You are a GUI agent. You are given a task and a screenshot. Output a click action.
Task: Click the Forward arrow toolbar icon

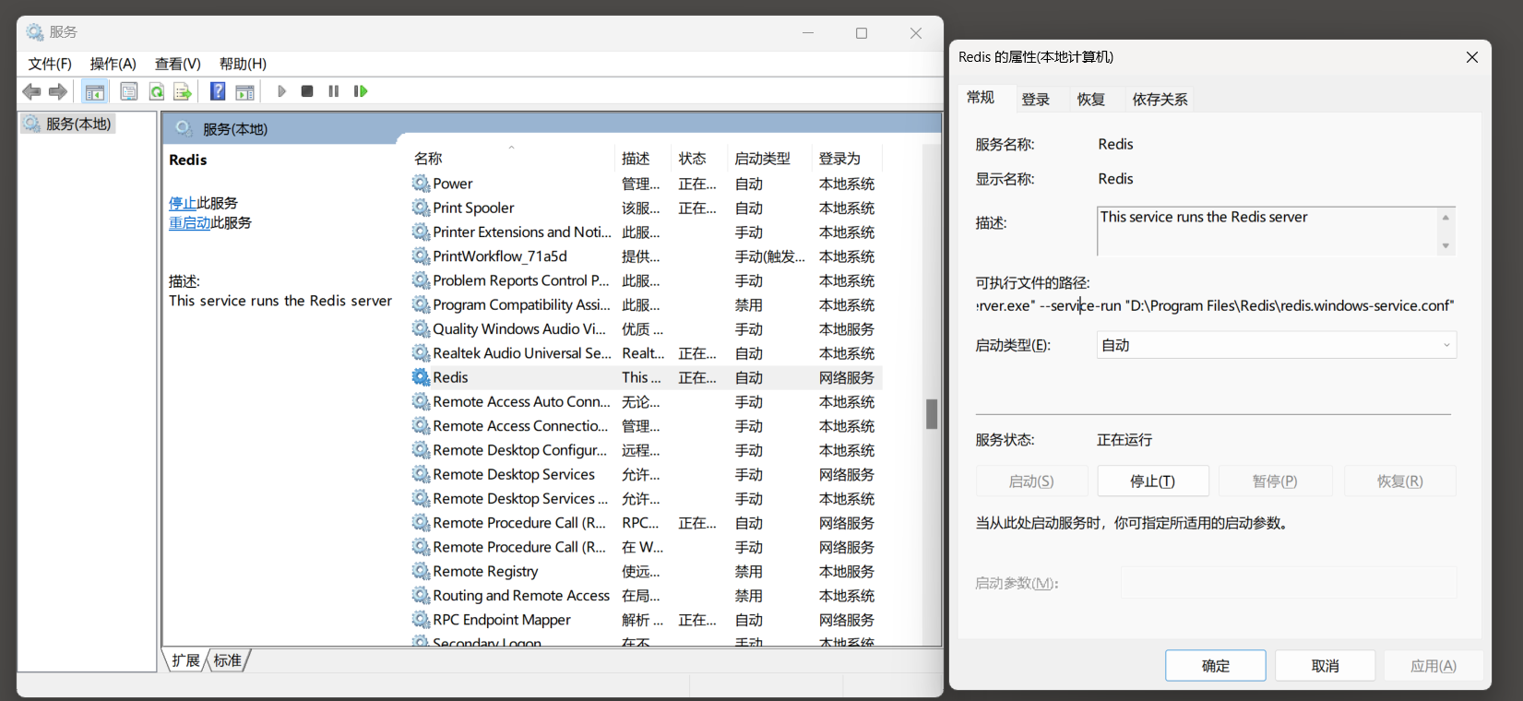[58, 91]
